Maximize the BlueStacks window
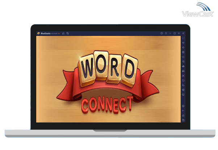 [175, 33]
